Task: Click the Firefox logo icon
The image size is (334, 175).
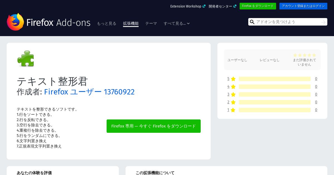Action: click(x=15, y=22)
